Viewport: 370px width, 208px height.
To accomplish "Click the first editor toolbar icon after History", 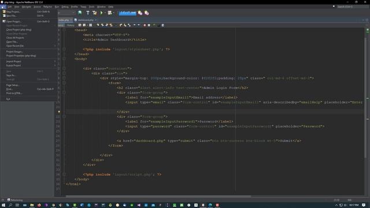I will (80, 25).
